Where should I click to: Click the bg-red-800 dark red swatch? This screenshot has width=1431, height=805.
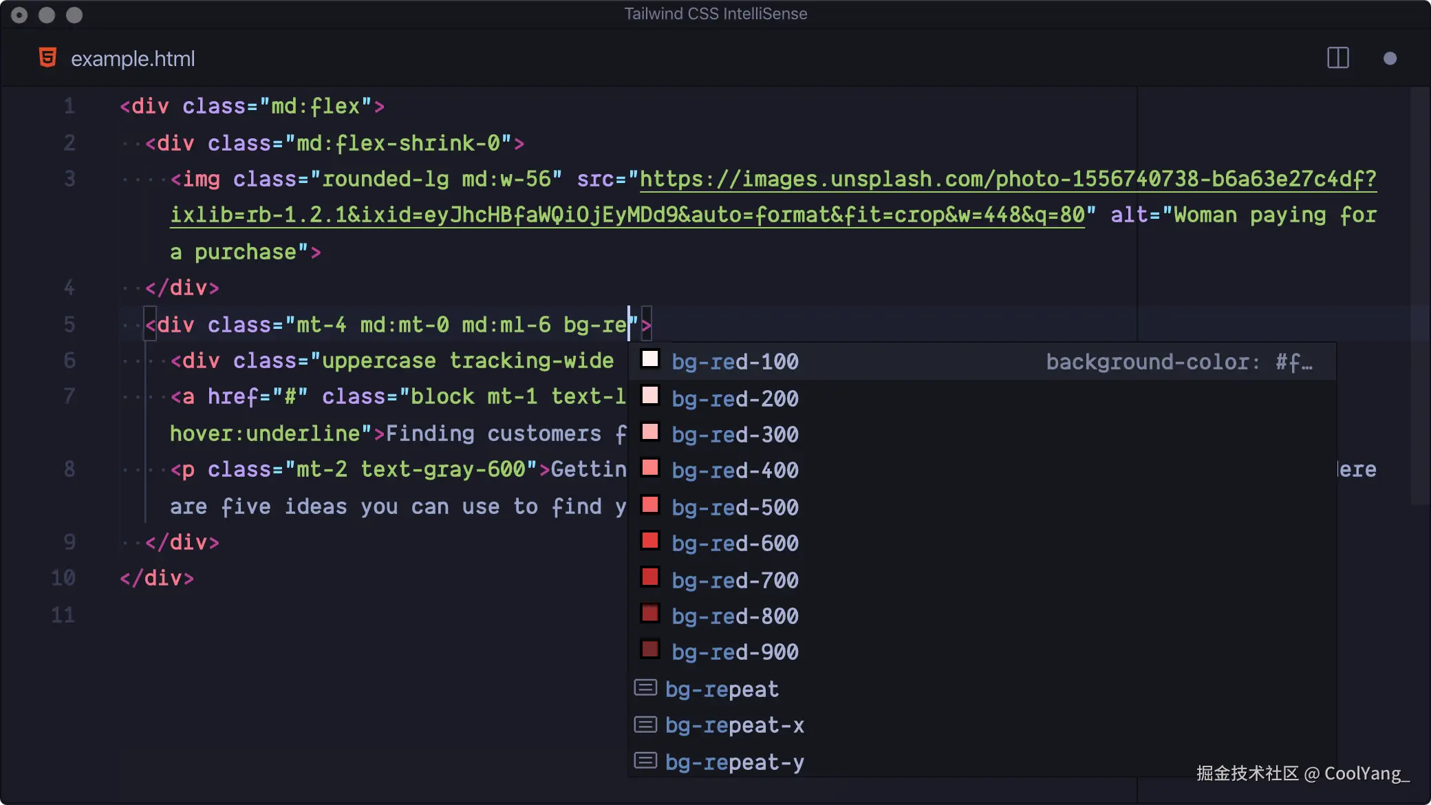tap(649, 613)
